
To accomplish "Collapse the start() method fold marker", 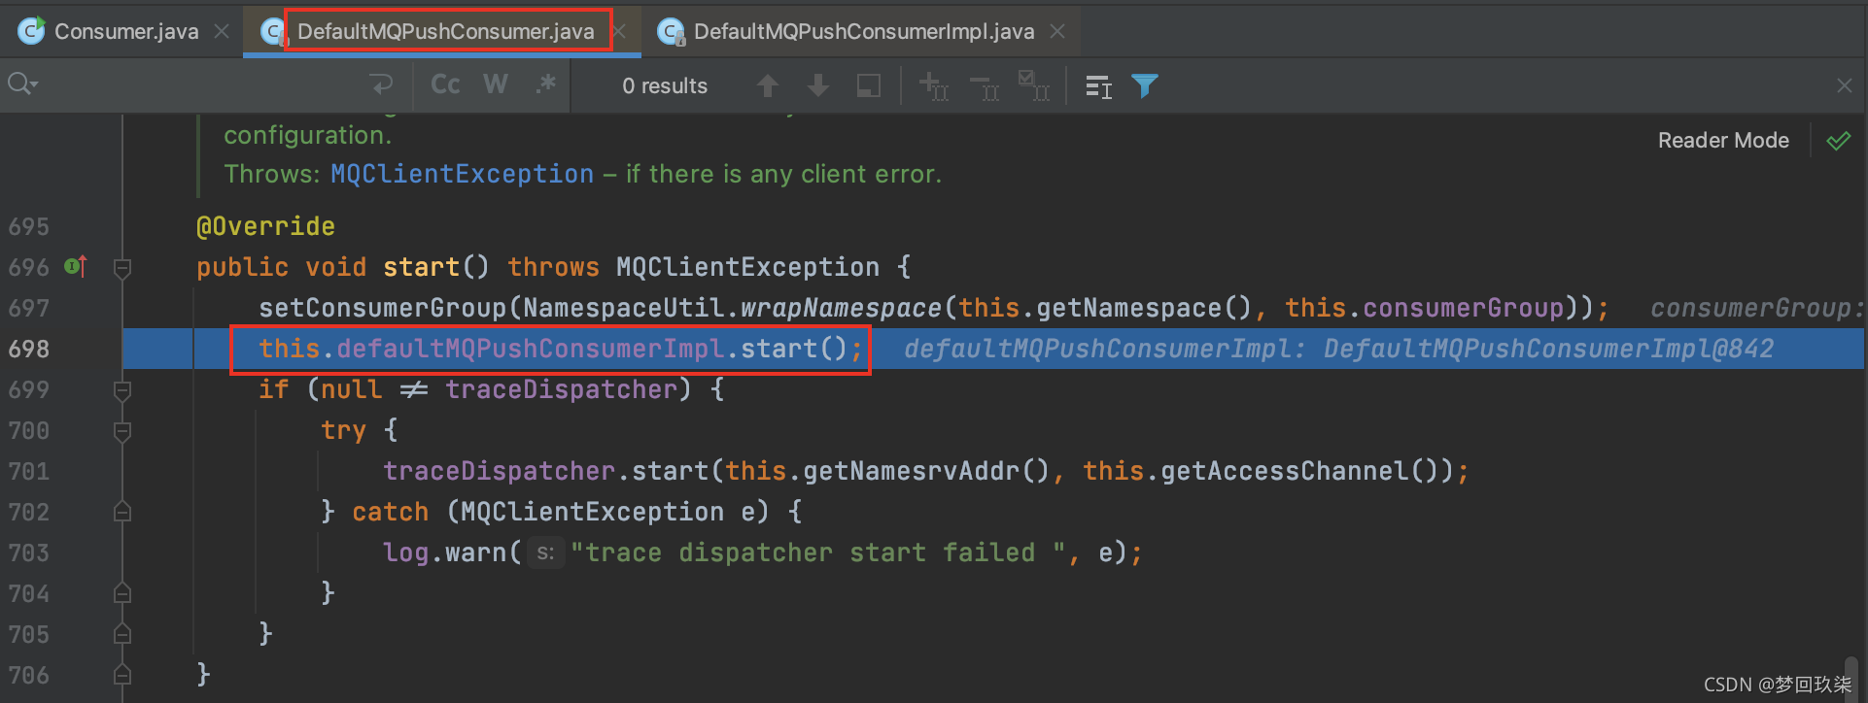I will (x=122, y=268).
